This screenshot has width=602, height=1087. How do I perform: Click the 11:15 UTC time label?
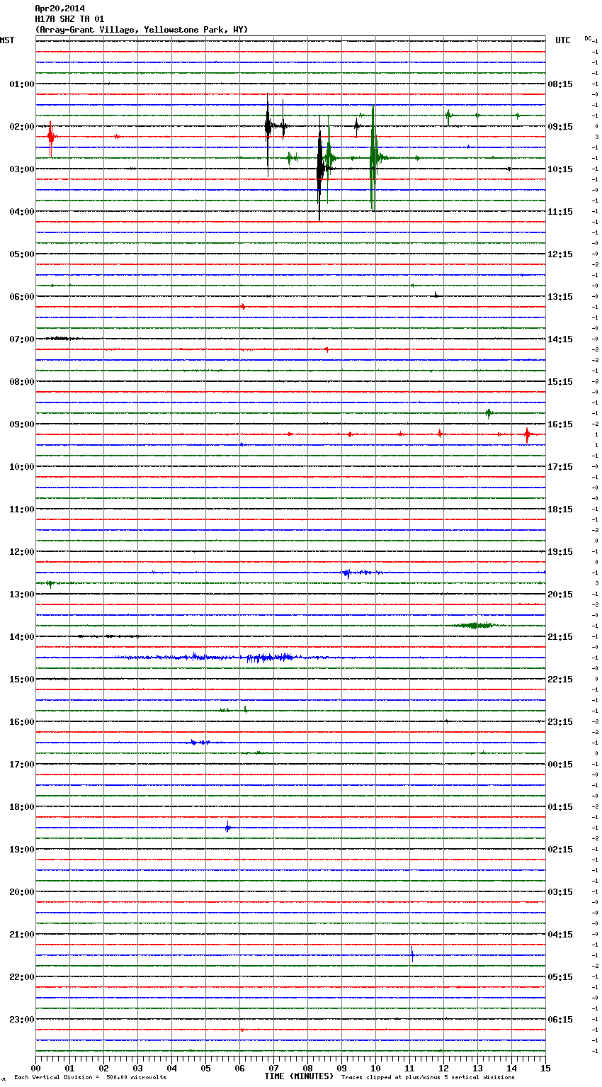coord(560,212)
